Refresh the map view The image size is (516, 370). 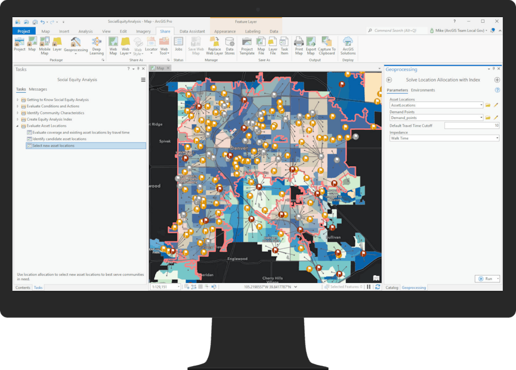pyautogui.click(x=378, y=287)
